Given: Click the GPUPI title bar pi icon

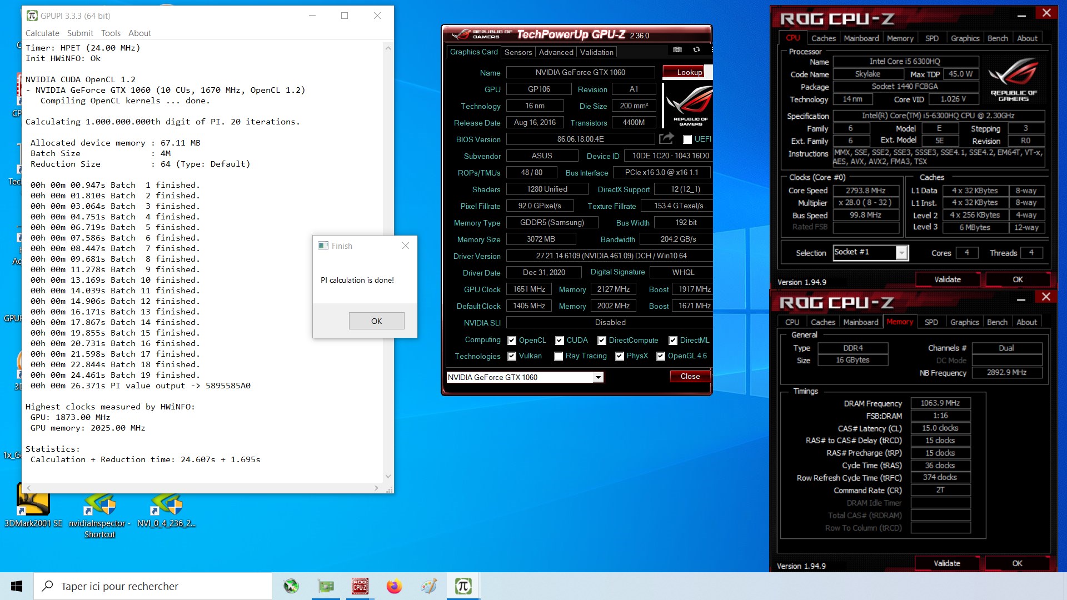Looking at the screenshot, I should 32,16.
